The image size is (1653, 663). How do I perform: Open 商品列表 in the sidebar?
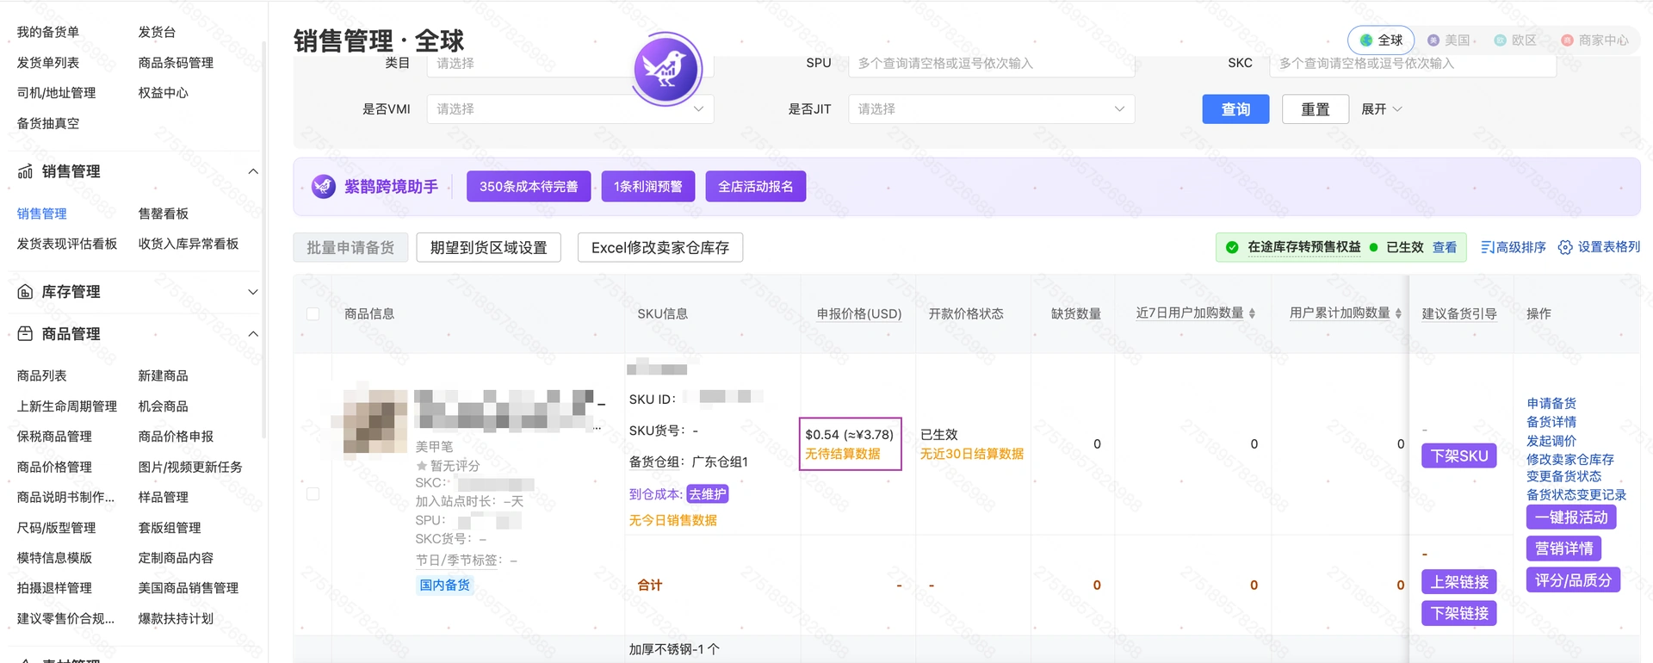[x=42, y=375]
